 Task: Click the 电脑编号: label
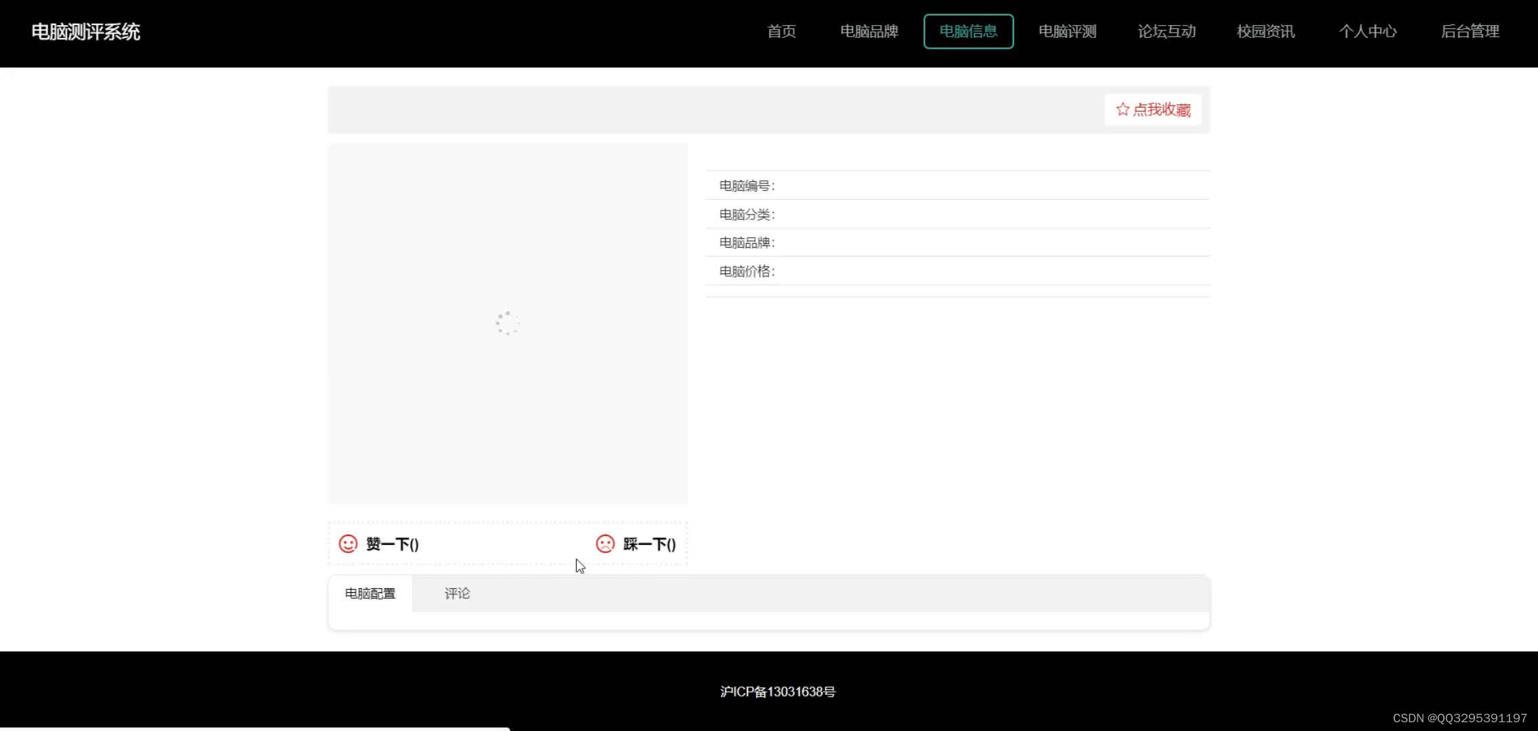point(747,185)
